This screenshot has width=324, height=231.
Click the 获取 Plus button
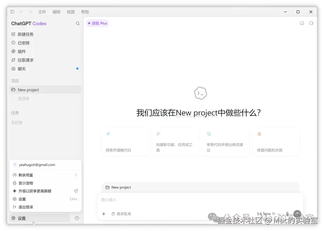click(97, 23)
